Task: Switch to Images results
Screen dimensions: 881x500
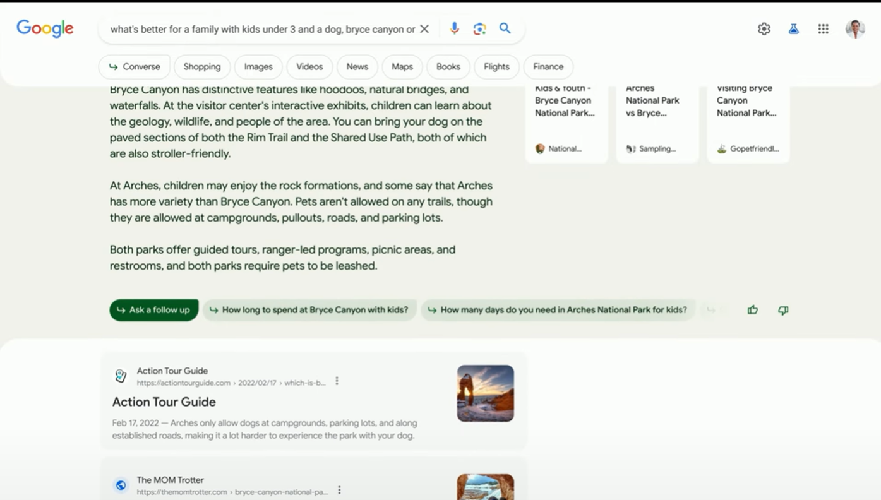Action: click(258, 67)
